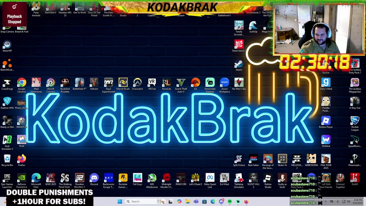Launch Roblox Studio icon
Viewport: 366px width, 206px height.
[268, 181]
